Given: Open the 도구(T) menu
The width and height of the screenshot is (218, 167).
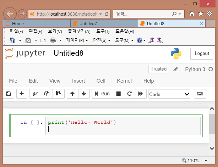Looking at the screenshot, I should (x=103, y=32).
